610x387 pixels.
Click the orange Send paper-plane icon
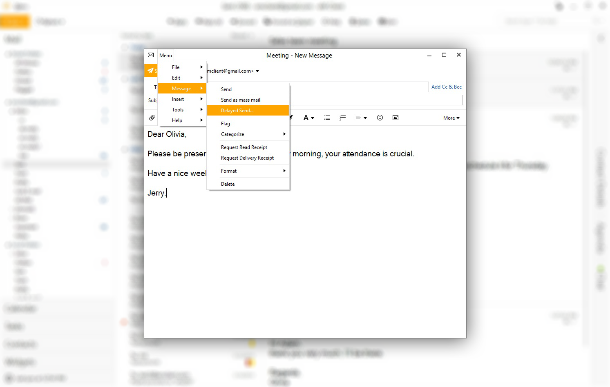point(151,70)
